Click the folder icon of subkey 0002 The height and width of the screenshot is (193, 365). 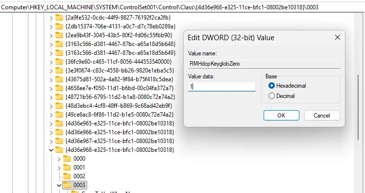(67, 176)
